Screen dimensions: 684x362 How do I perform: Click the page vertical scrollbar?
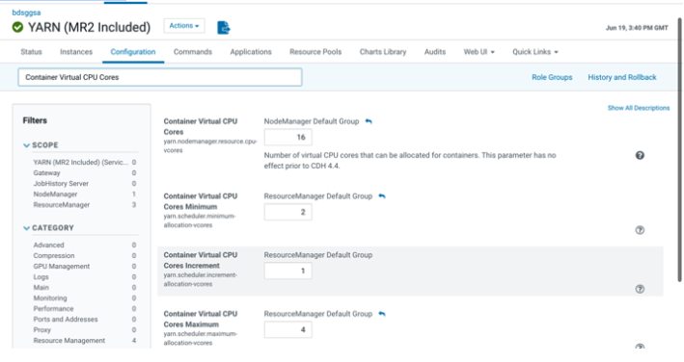tap(679, 150)
